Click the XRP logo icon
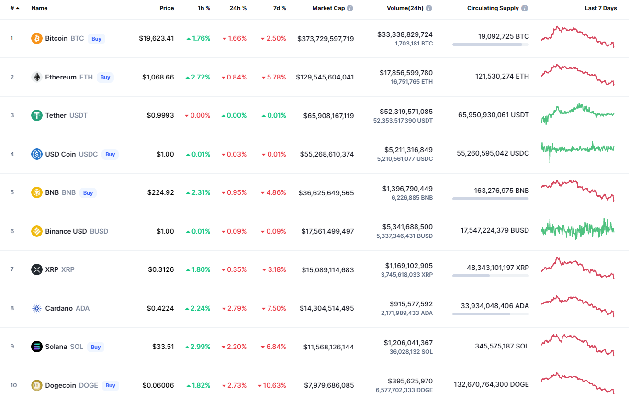This screenshot has width=629, height=404. pos(37,269)
